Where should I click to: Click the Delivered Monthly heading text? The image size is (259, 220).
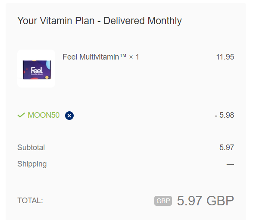[143, 21]
